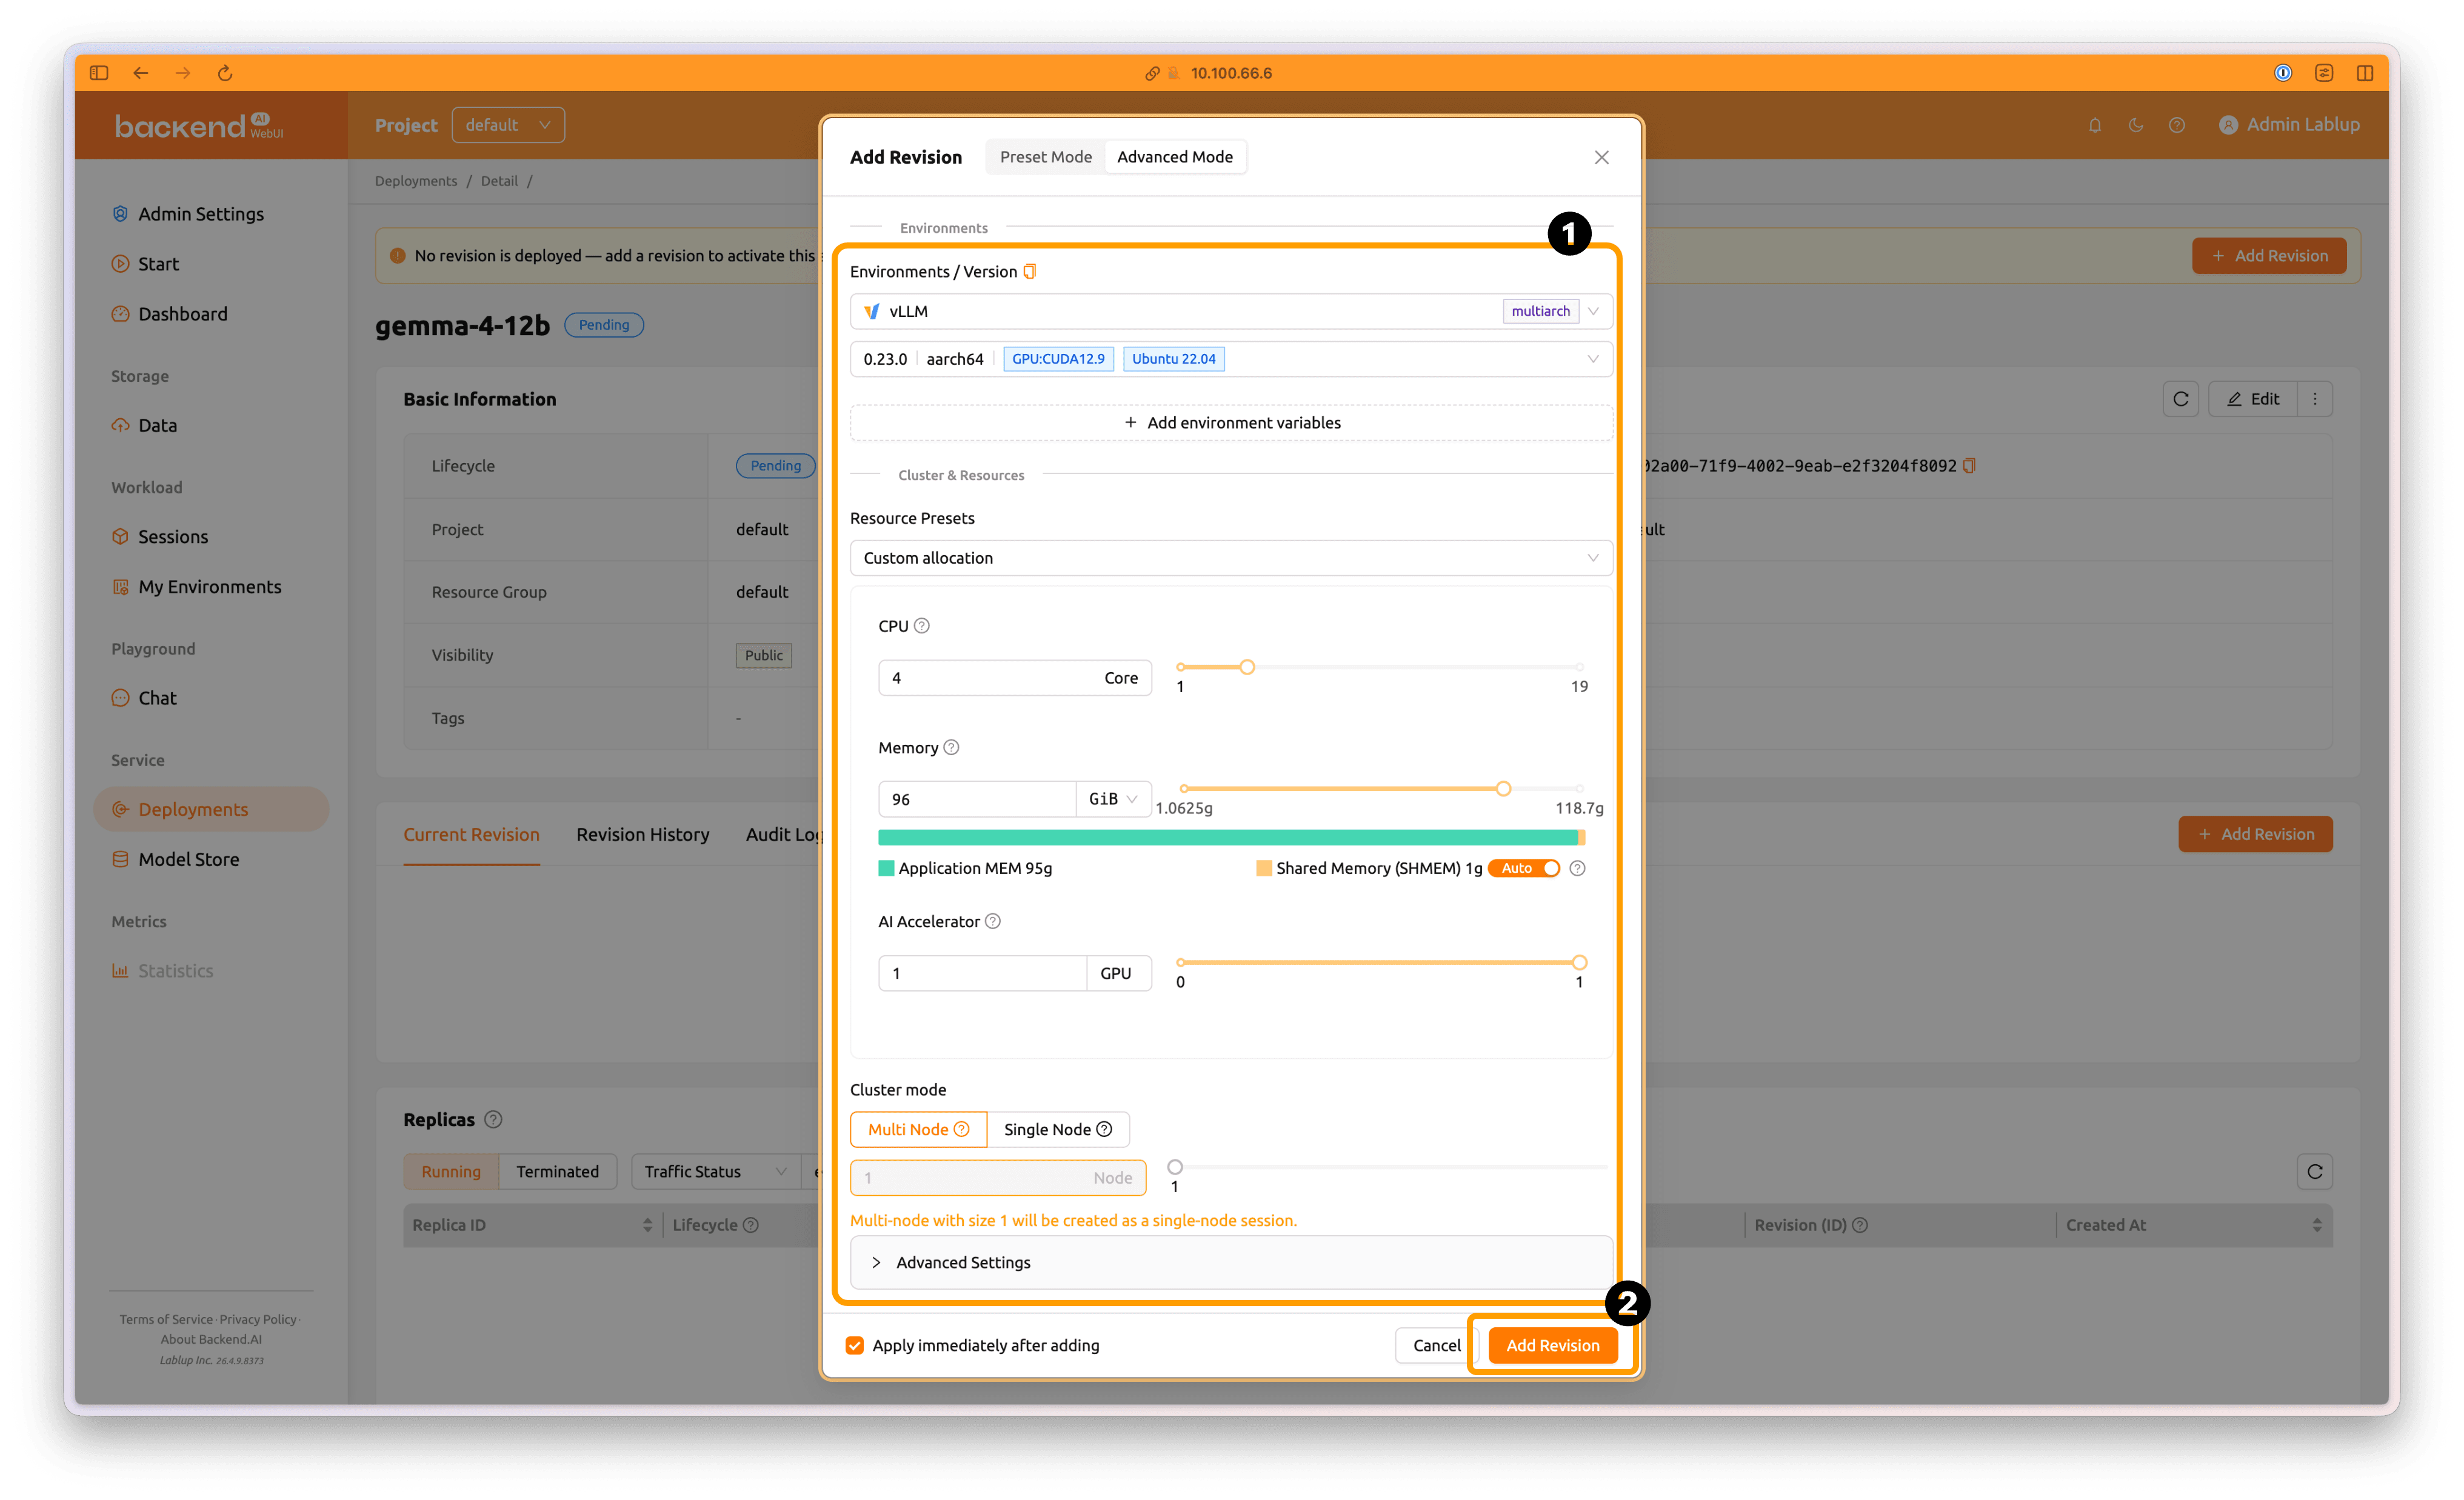Open the 0.23.0 aarch64 version dropdown
2464x1500 pixels.
click(x=1231, y=359)
